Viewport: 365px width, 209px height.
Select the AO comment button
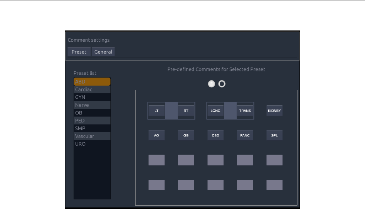tap(156, 135)
